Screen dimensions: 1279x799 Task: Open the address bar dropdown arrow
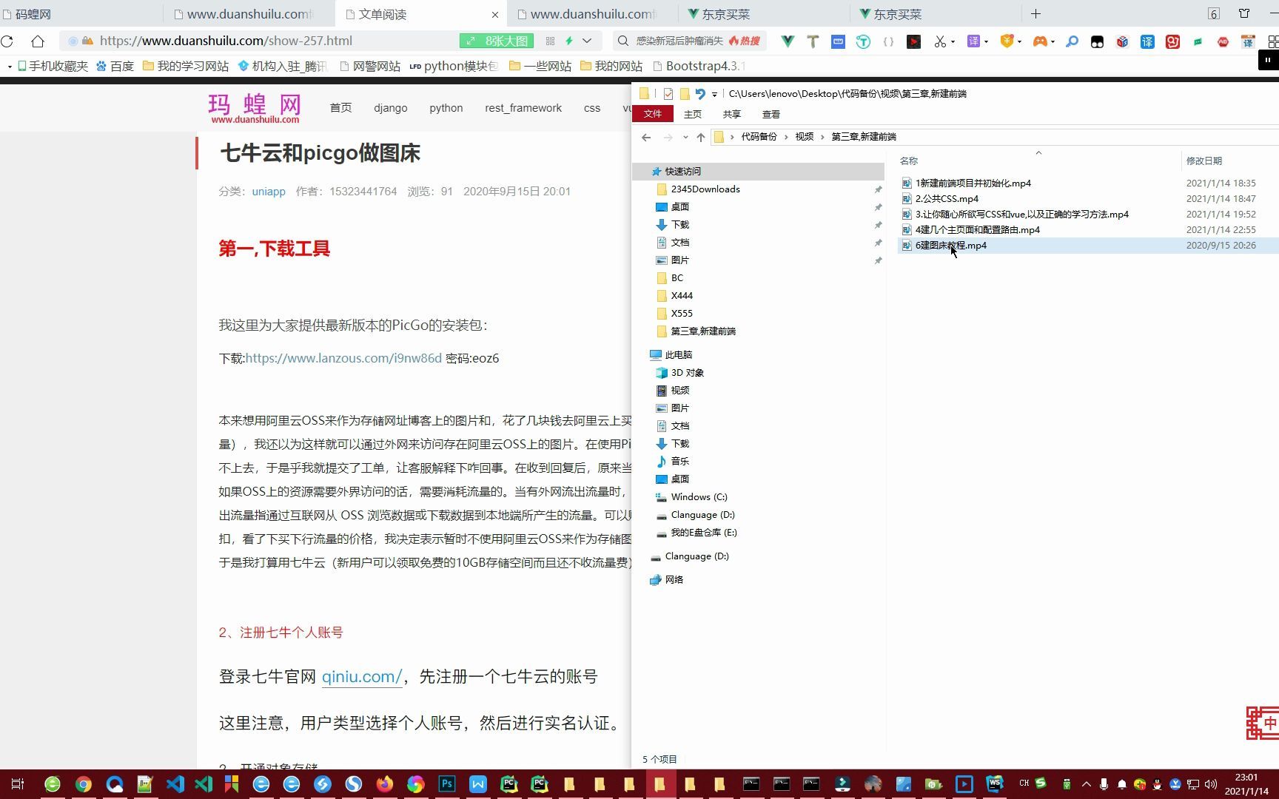[587, 41]
